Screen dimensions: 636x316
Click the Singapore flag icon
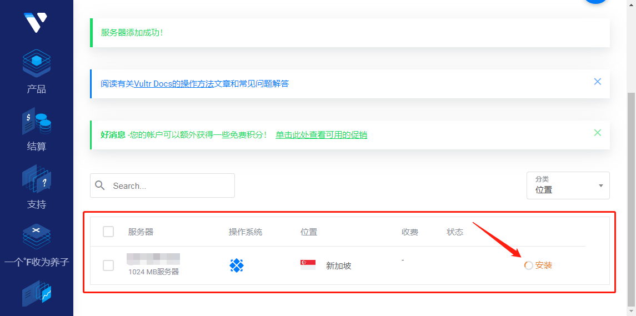pos(308,265)
